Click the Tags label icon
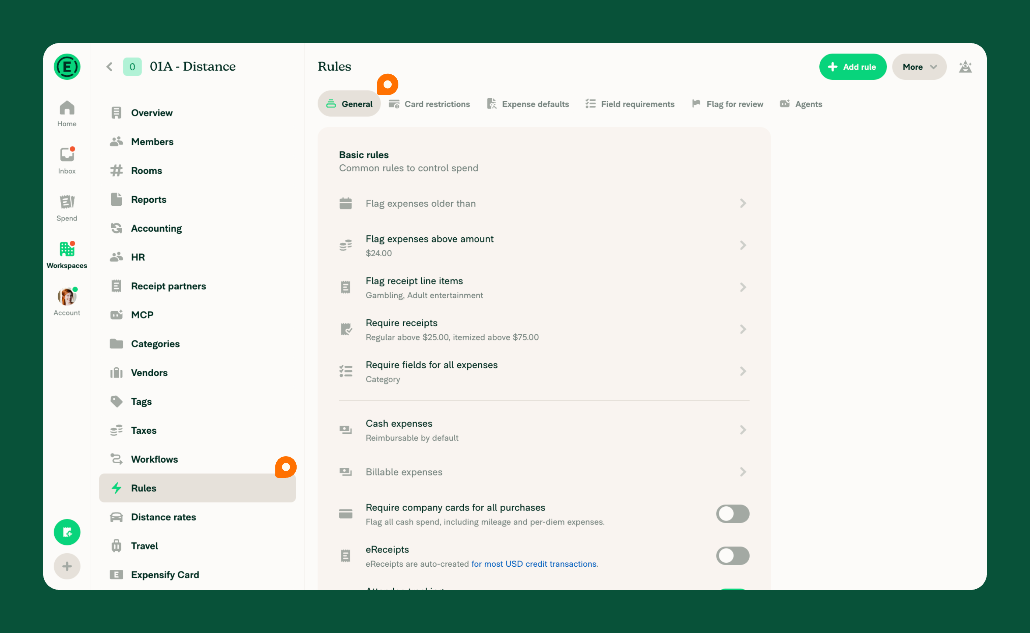The width and height of the screenshot is (1030, 633). pyautogui.click(x=117, y=401)
